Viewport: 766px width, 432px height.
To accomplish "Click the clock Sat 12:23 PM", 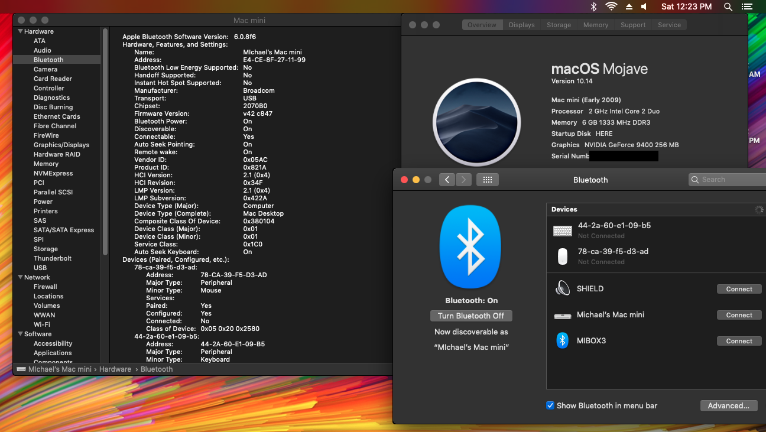I will 686,7.
